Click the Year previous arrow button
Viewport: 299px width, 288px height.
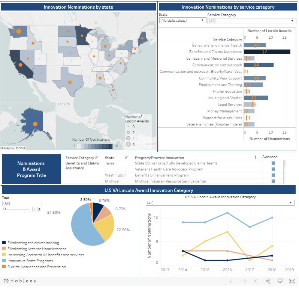(x=34, y=209)
